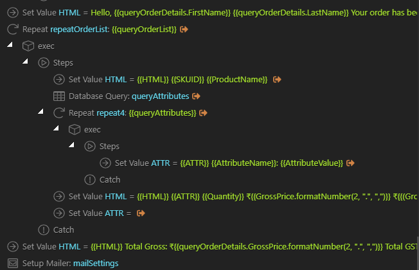Select the Database Query table icon

(x=59, y=96)
